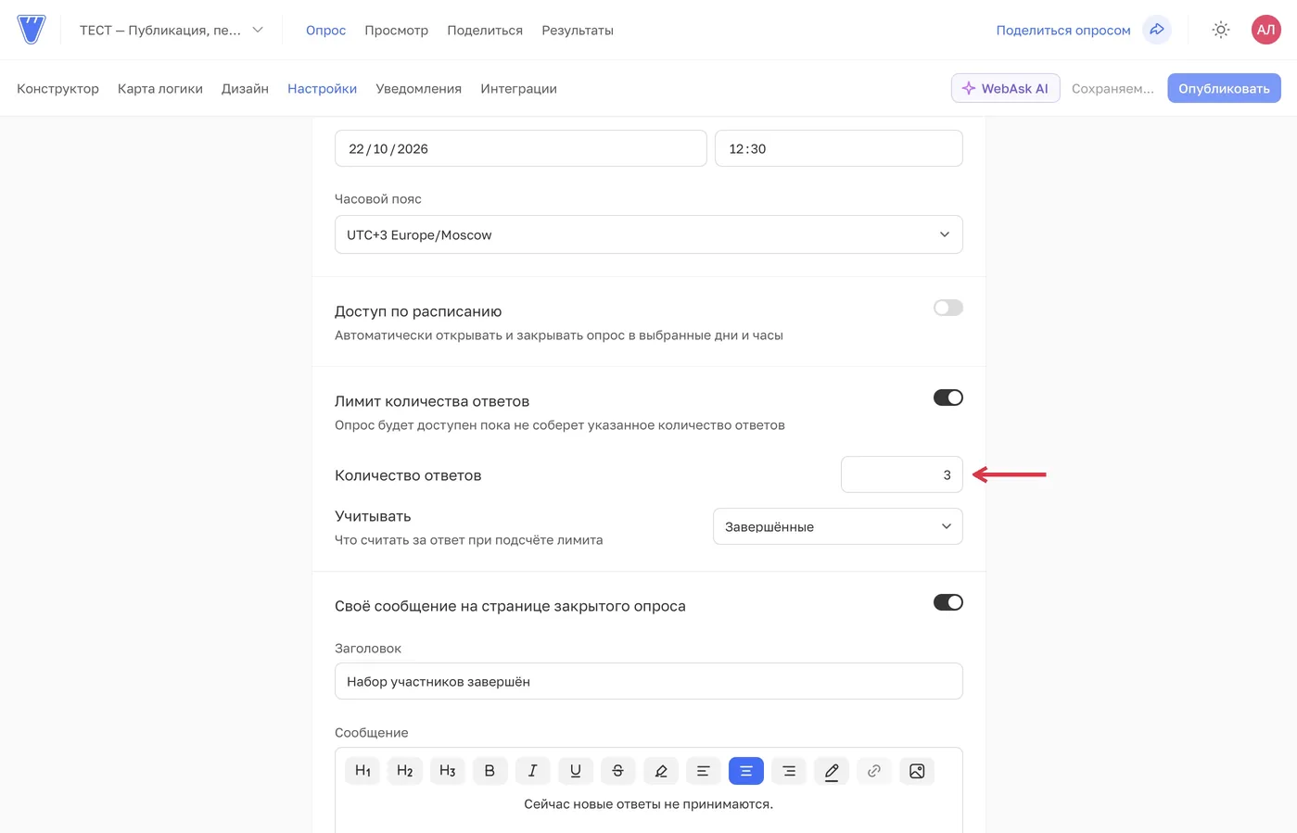Launch WebAsk AI assistant
1297x833 pixels.
pyautogui.click(x=1005, y=88)
